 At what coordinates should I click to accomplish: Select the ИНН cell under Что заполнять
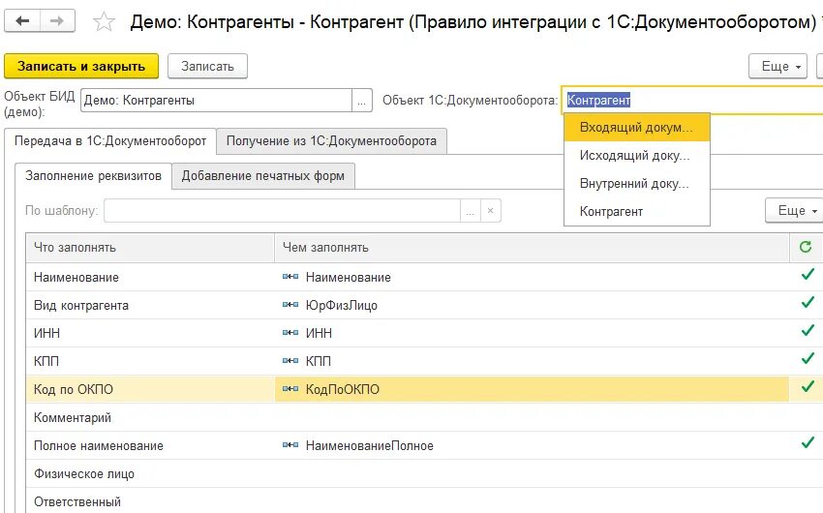click(150, 333)
